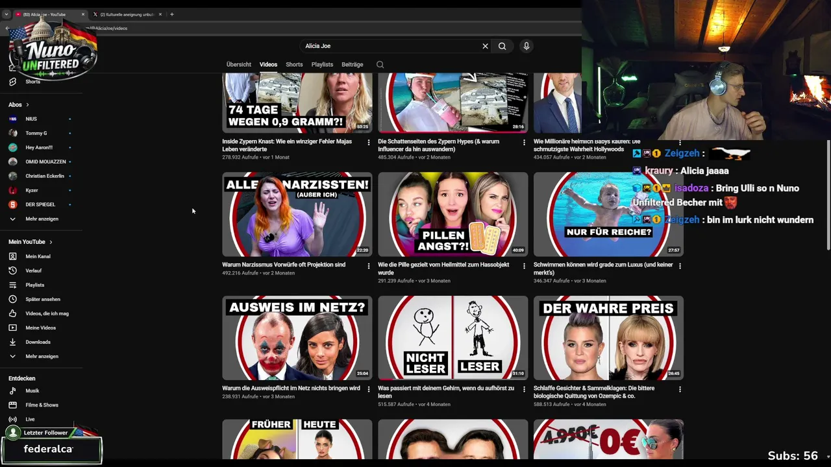Open Downloads in the sidebar
The image size is (831, 467).
pyautogui.click(x=38, y=342)
